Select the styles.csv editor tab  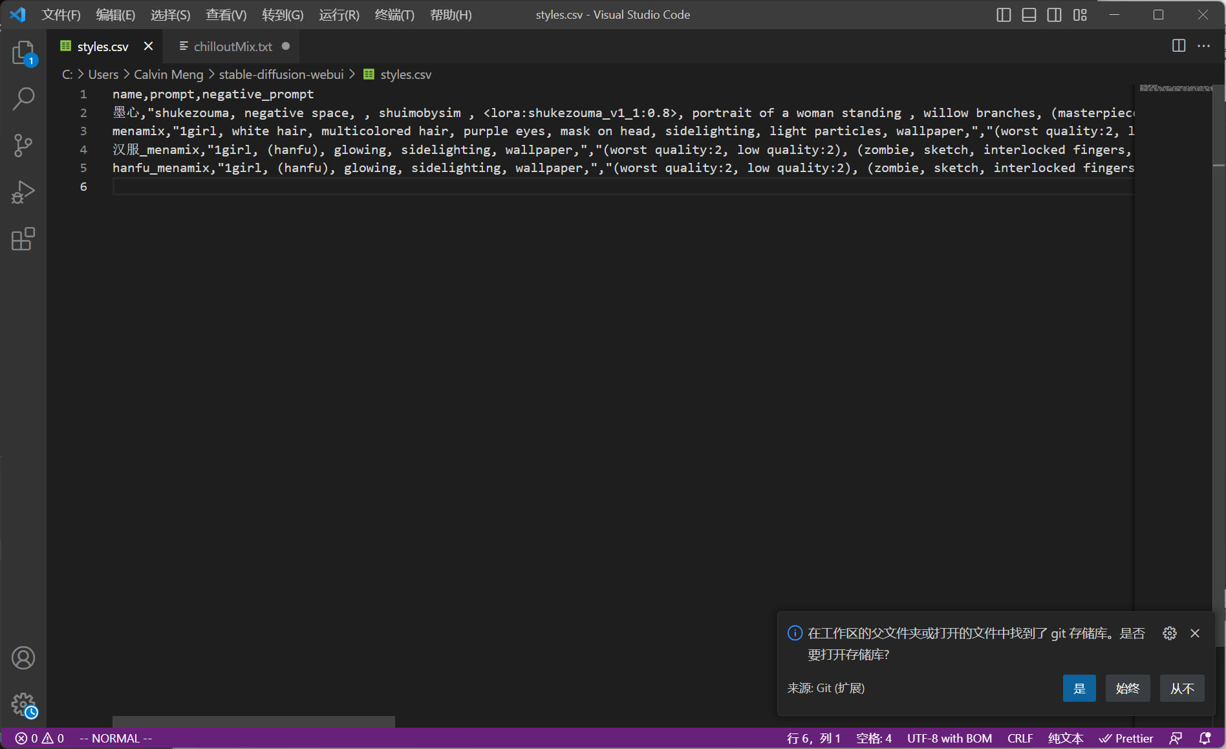pyautogui.click(x=103, y=46)
